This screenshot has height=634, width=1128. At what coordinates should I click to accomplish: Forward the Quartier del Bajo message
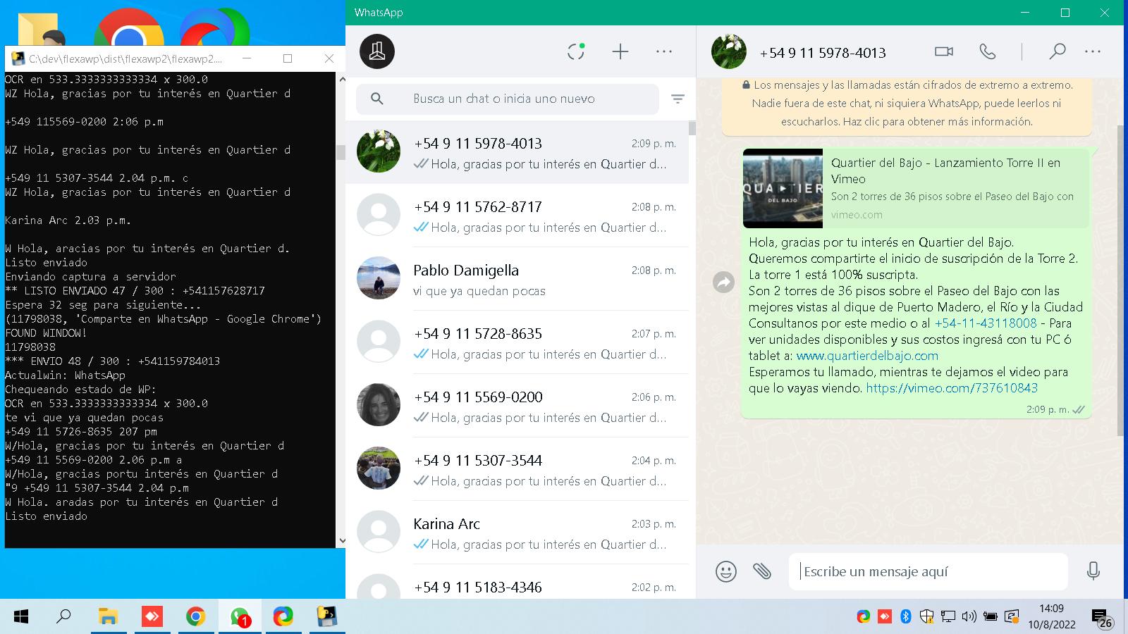tap(724, 282)
